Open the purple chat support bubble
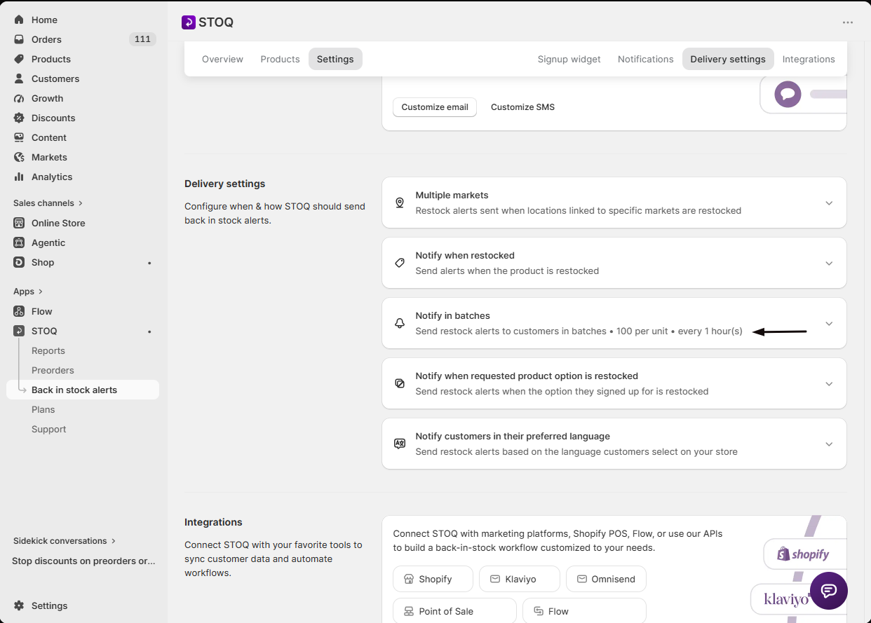871x623 pixels. tap(829, 591)
